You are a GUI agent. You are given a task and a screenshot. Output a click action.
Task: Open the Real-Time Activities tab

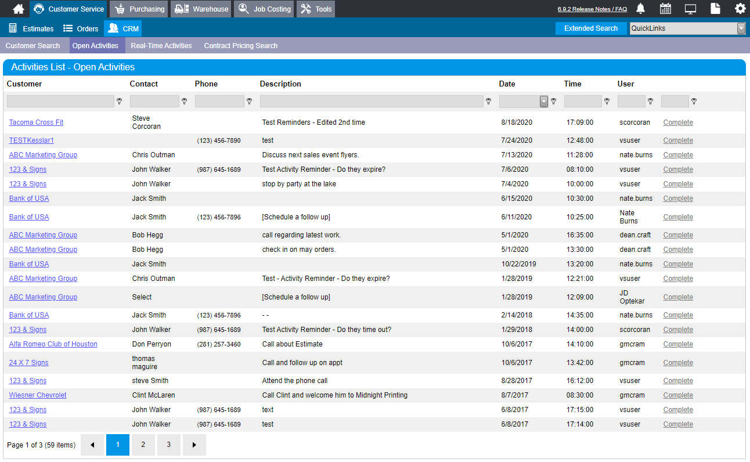coord(161,46)
